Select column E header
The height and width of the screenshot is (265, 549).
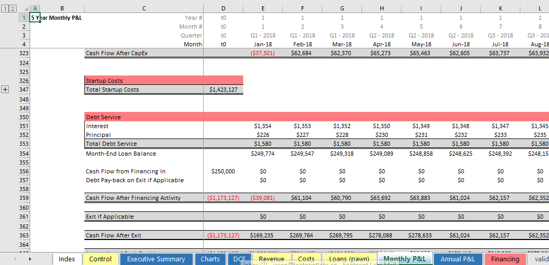[263, 9]
